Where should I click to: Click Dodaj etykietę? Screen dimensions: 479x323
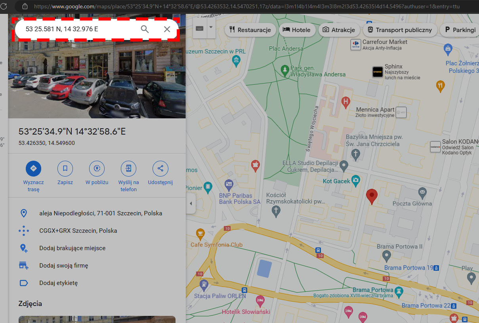[97, 283]
